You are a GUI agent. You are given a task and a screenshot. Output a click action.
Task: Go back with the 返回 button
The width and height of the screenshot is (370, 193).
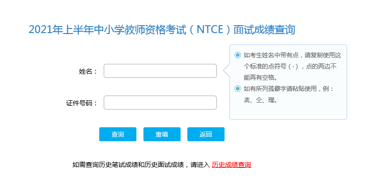[x=206, y=134]
